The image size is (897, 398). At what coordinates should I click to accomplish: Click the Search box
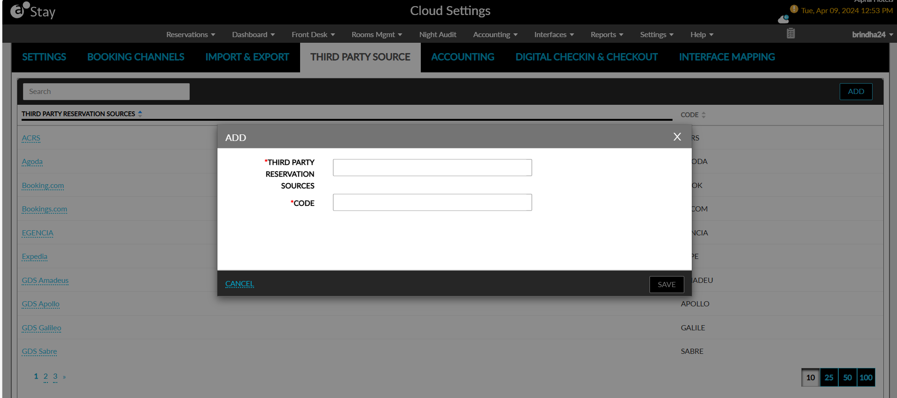[x=106, y=92]
